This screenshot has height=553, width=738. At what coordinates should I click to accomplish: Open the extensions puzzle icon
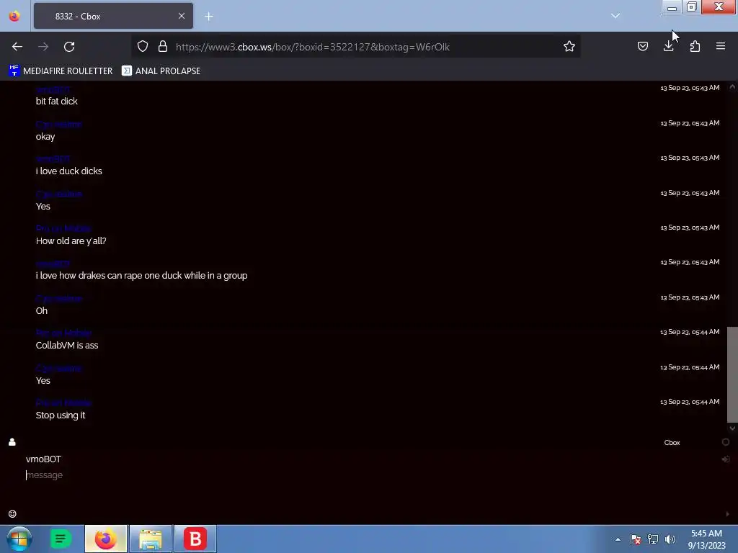695,46
